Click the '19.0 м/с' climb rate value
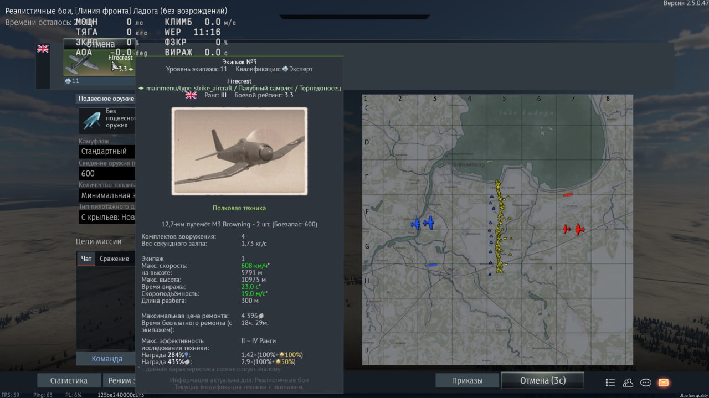 254,294
